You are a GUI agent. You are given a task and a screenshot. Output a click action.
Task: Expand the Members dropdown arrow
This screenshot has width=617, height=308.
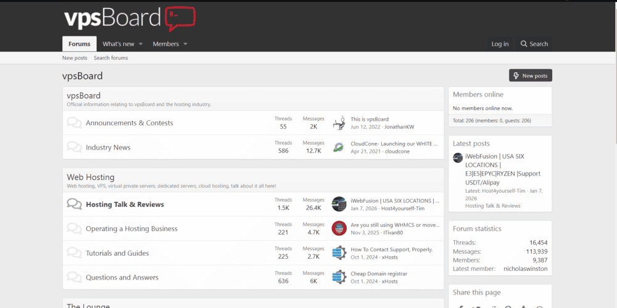point(185,44)
